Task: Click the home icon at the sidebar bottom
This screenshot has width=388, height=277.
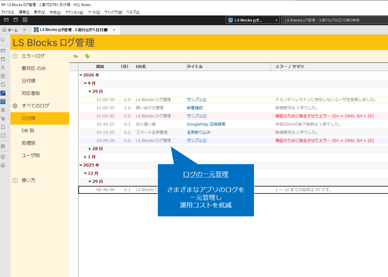Action: [3, 165]
